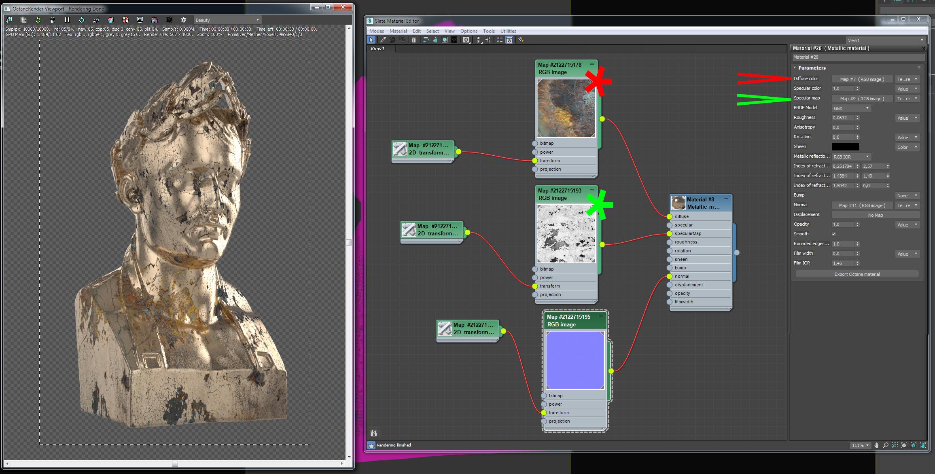Open the Material menu
The height and width of the screenshot is (474, 935).
[x=398, y=31]
